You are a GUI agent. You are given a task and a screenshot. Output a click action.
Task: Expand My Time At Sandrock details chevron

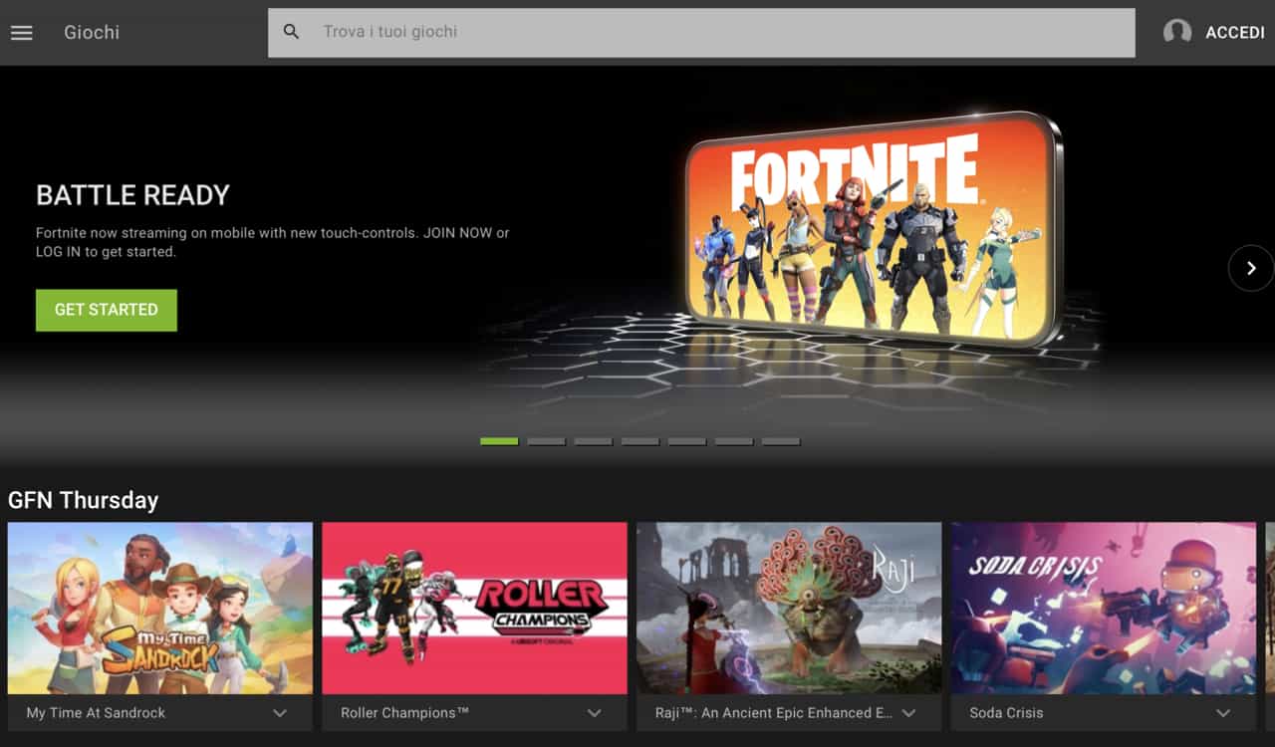pyautogui.click(x=280, y=713)
